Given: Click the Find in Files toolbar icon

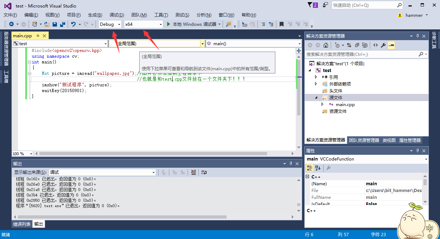Looking at the screenshot, I should (x=228, y=24).
